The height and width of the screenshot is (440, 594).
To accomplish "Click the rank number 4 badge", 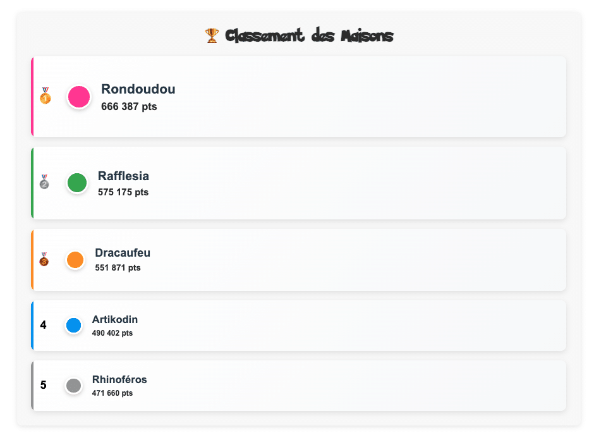I will [43, 325].
